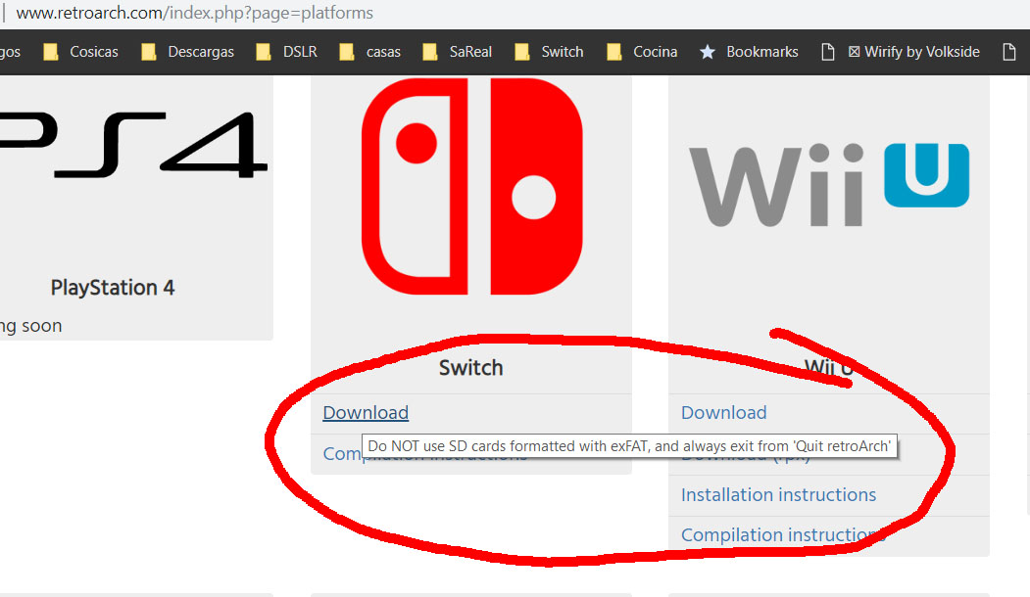Image resolution: width=1030 pixels, height=597 pixels.
Task: Follow the Wii U Download link
Action: point(724,413)
